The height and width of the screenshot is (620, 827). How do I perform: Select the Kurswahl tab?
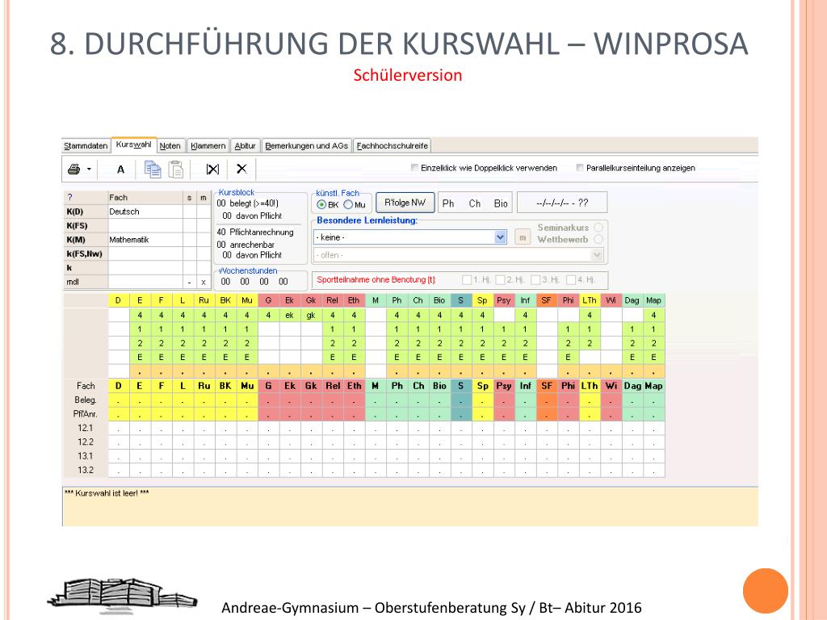(x=133, y=145)
